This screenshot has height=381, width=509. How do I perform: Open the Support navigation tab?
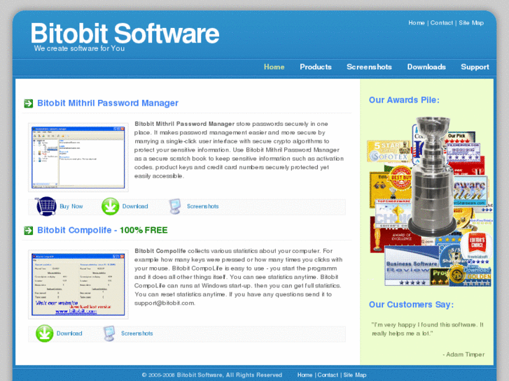pyautogui.click(x=475, y=67)
